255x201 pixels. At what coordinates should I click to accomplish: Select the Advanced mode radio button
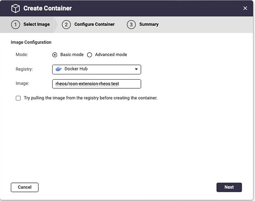[90, 55]
